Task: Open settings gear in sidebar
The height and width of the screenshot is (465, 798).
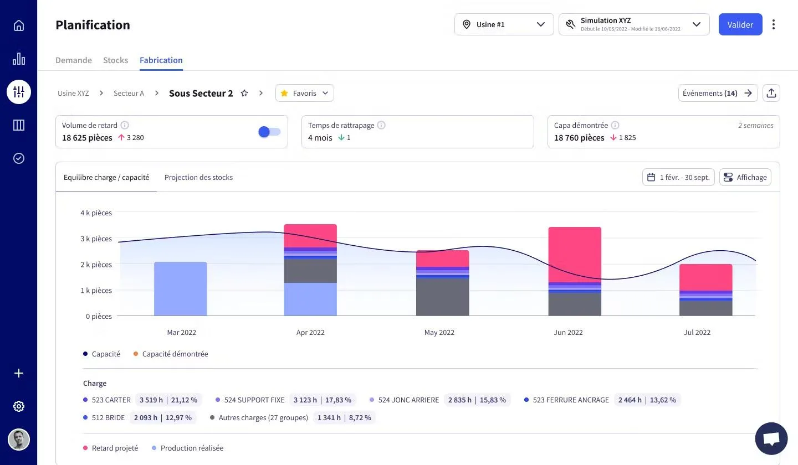Action: [19, 406]
